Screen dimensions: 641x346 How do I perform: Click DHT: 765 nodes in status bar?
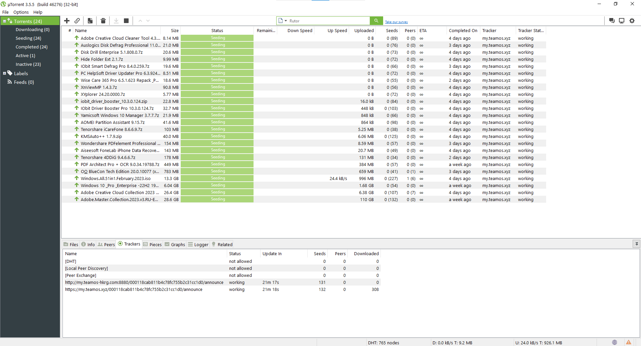point(383,343)
